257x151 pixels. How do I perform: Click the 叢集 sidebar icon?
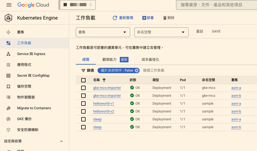[8, 32]
